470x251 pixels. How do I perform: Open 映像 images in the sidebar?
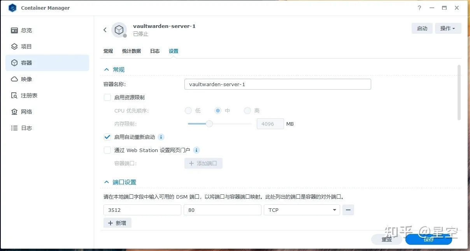point(26,79)
